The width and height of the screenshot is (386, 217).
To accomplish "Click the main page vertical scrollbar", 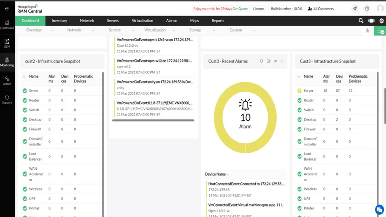I will [x=385, y=105].
